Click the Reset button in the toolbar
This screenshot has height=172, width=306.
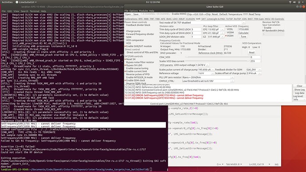[x=215, y=14]
